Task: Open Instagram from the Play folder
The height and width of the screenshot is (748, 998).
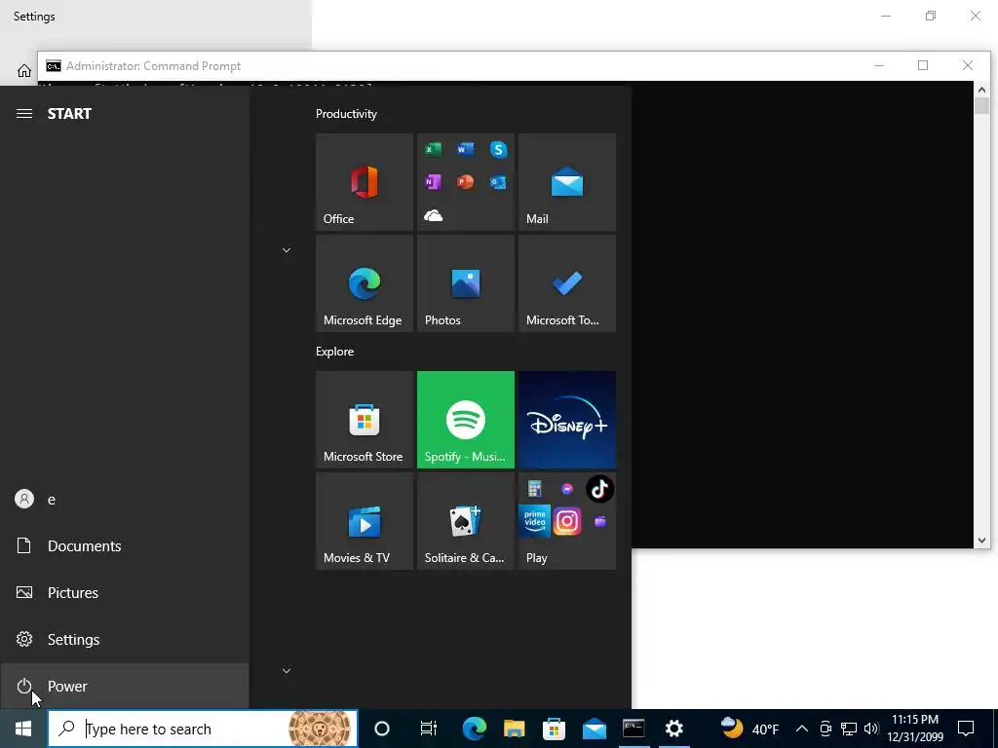Action: tap(567, 522)
